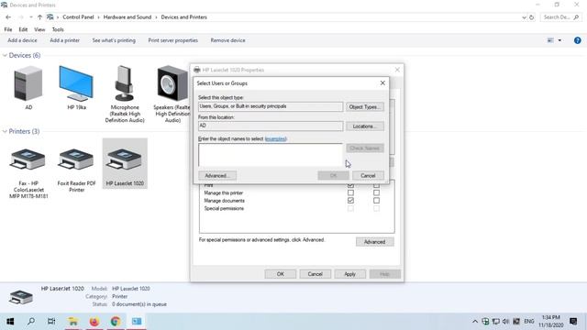Screen dimensions: 587x330
Task: Open the Tools menu
Action: pos(58,29)
